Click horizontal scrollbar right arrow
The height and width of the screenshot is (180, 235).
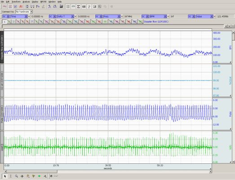click(211, 171)
